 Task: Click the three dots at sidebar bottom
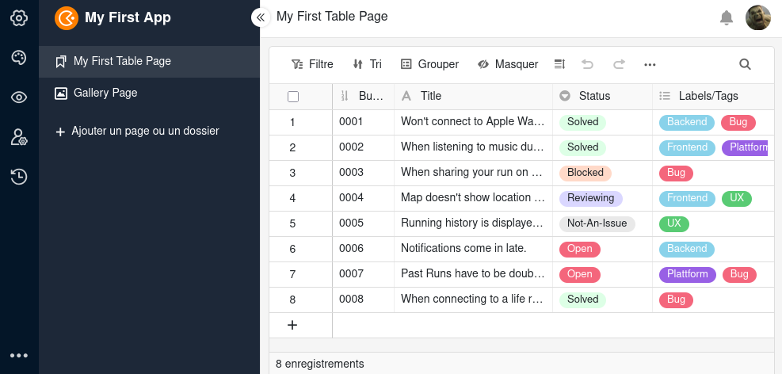(x=19, y=356)
